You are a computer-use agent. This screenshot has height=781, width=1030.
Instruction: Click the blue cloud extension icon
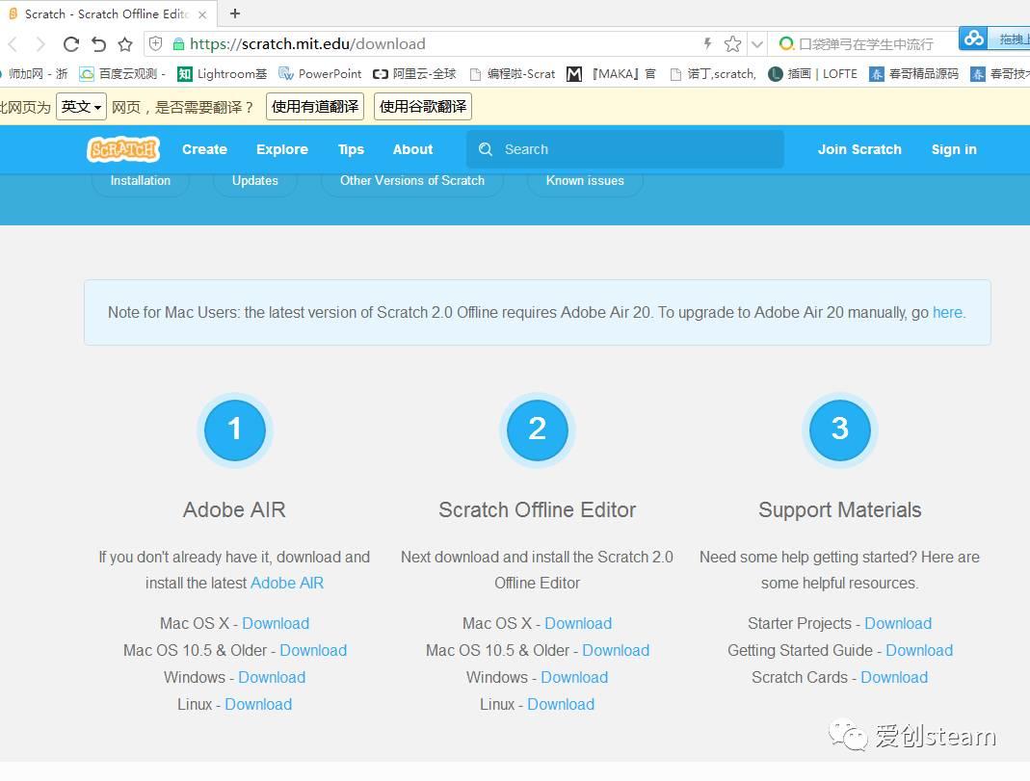point(974,39)
